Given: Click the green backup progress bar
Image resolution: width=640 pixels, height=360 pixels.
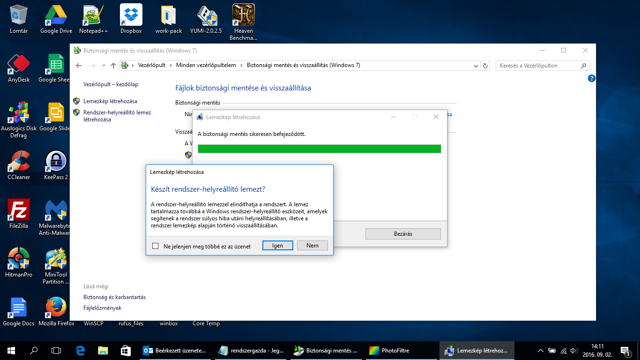Looking at the screenshot, I should (319, 149).
